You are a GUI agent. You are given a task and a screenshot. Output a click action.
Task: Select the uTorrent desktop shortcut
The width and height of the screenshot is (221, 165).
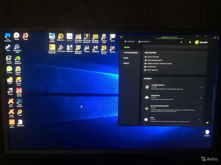click(x=9, y=70)
